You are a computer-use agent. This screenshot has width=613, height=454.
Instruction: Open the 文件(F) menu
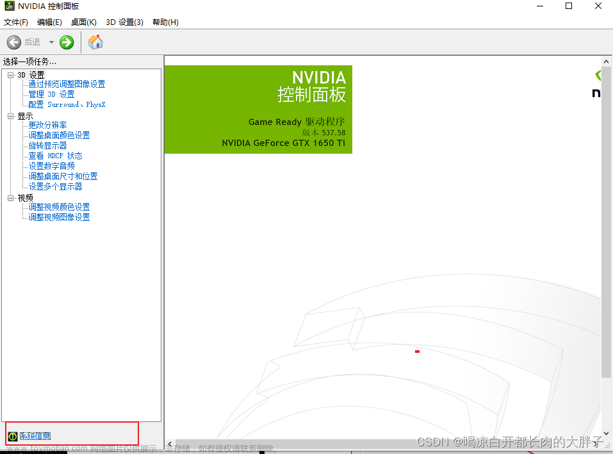(x=16, y=22)
